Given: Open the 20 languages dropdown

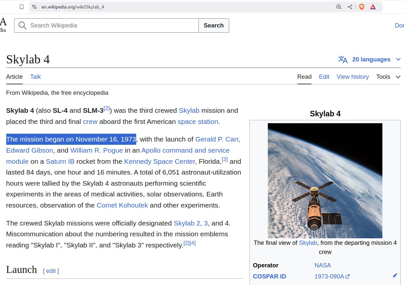Looking at the screenshot, I should click(x=371, y=59).
